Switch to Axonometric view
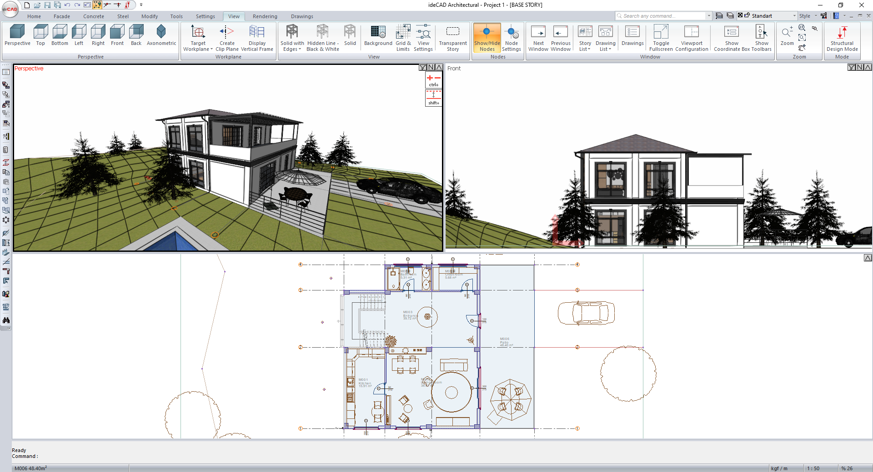This screenshot has width=873, height=472. pyautogui.click(x=161, y=35)
